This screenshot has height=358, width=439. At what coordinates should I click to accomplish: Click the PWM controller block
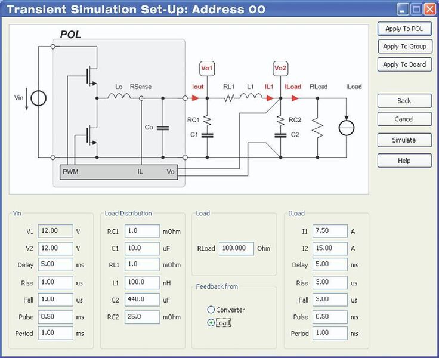click(x=119, y=172)
